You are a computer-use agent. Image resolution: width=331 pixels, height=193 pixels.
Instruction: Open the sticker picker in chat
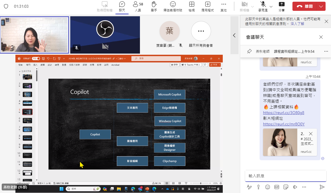[x=286, y=187]
